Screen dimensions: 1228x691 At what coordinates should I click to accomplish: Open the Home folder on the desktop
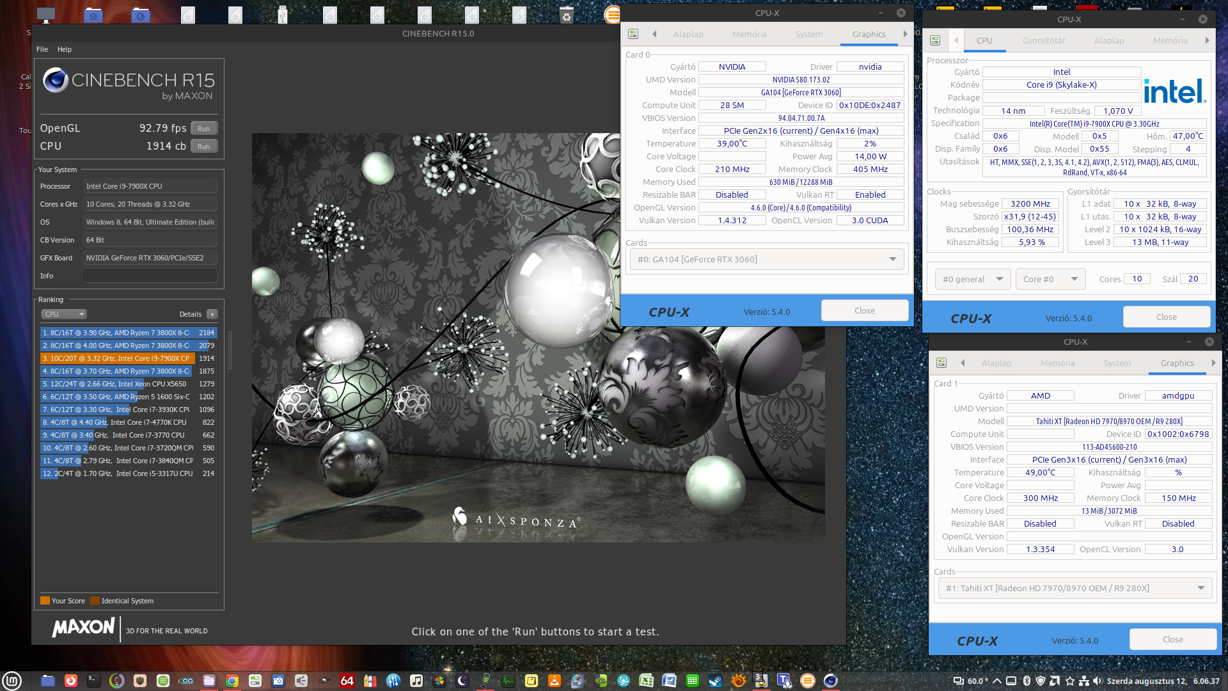tap(93, 14)
